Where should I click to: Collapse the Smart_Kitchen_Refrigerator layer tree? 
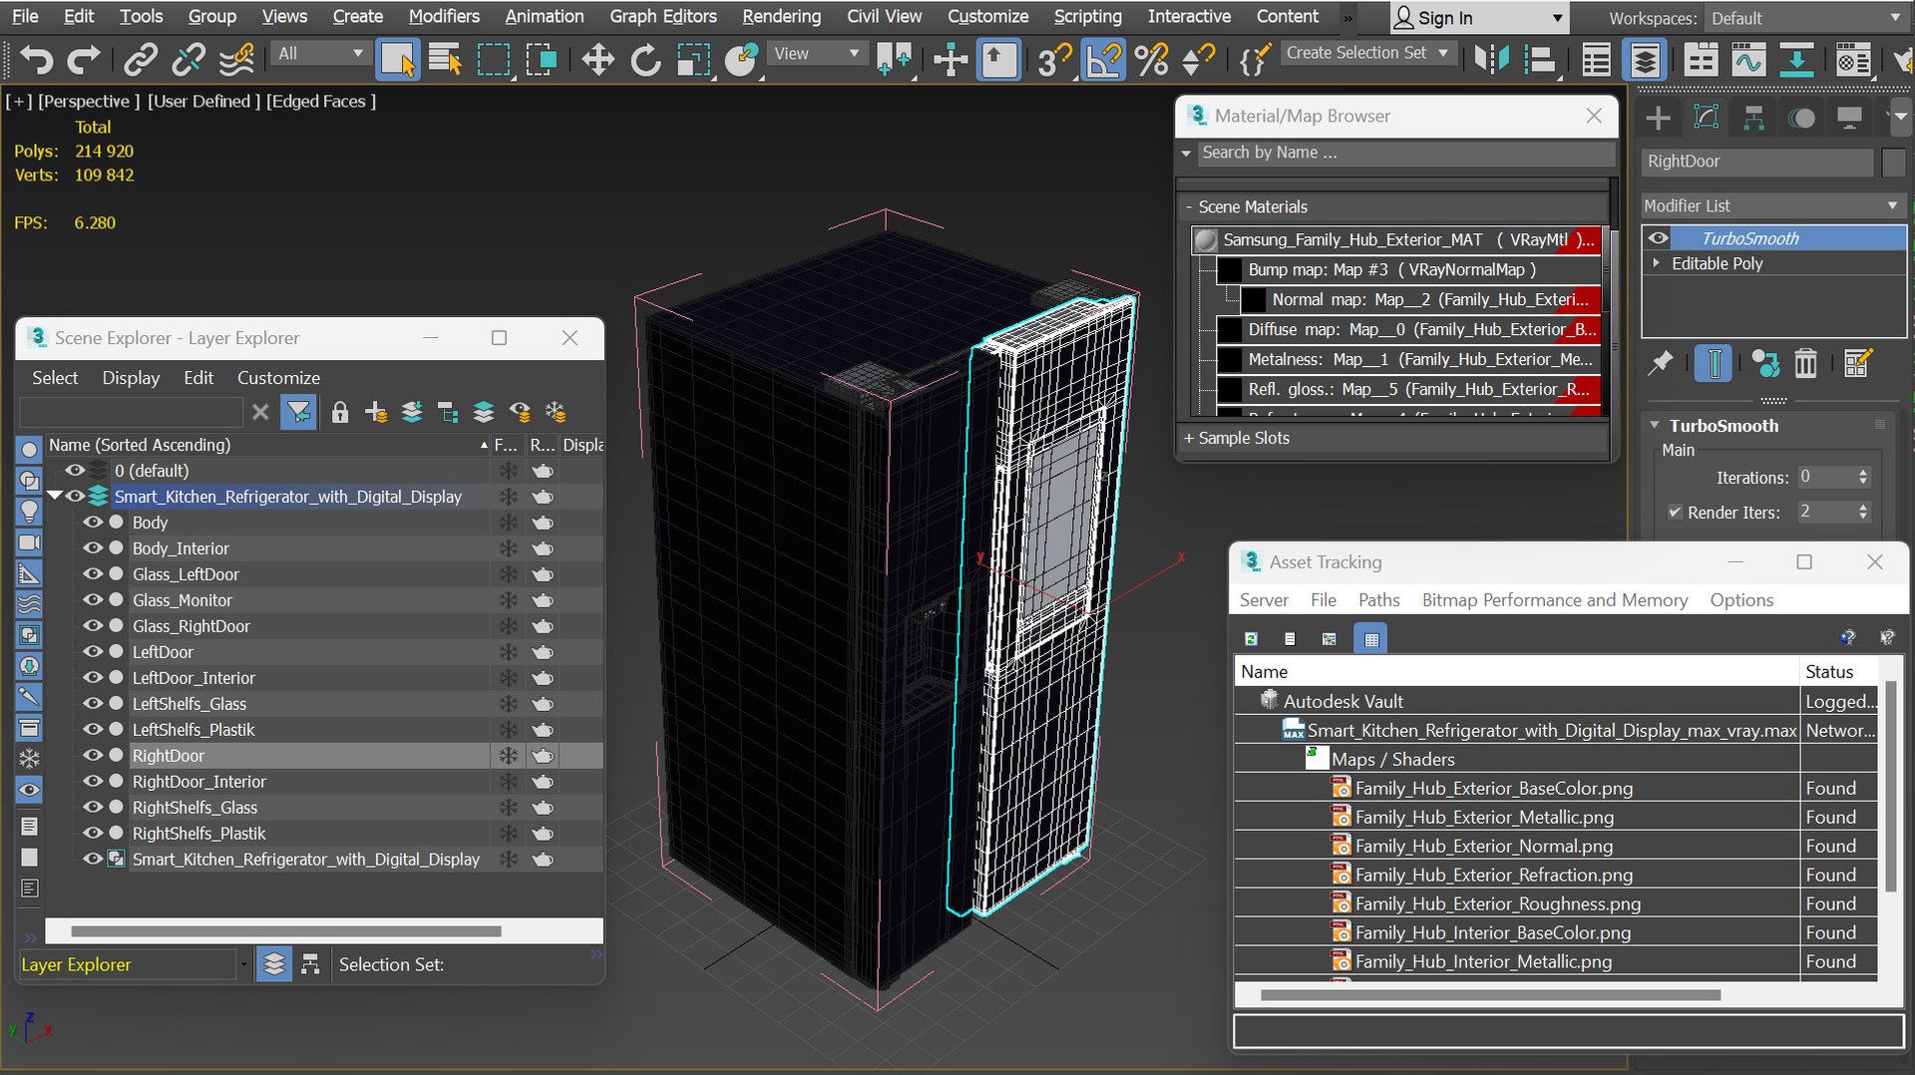pos(55,496)
